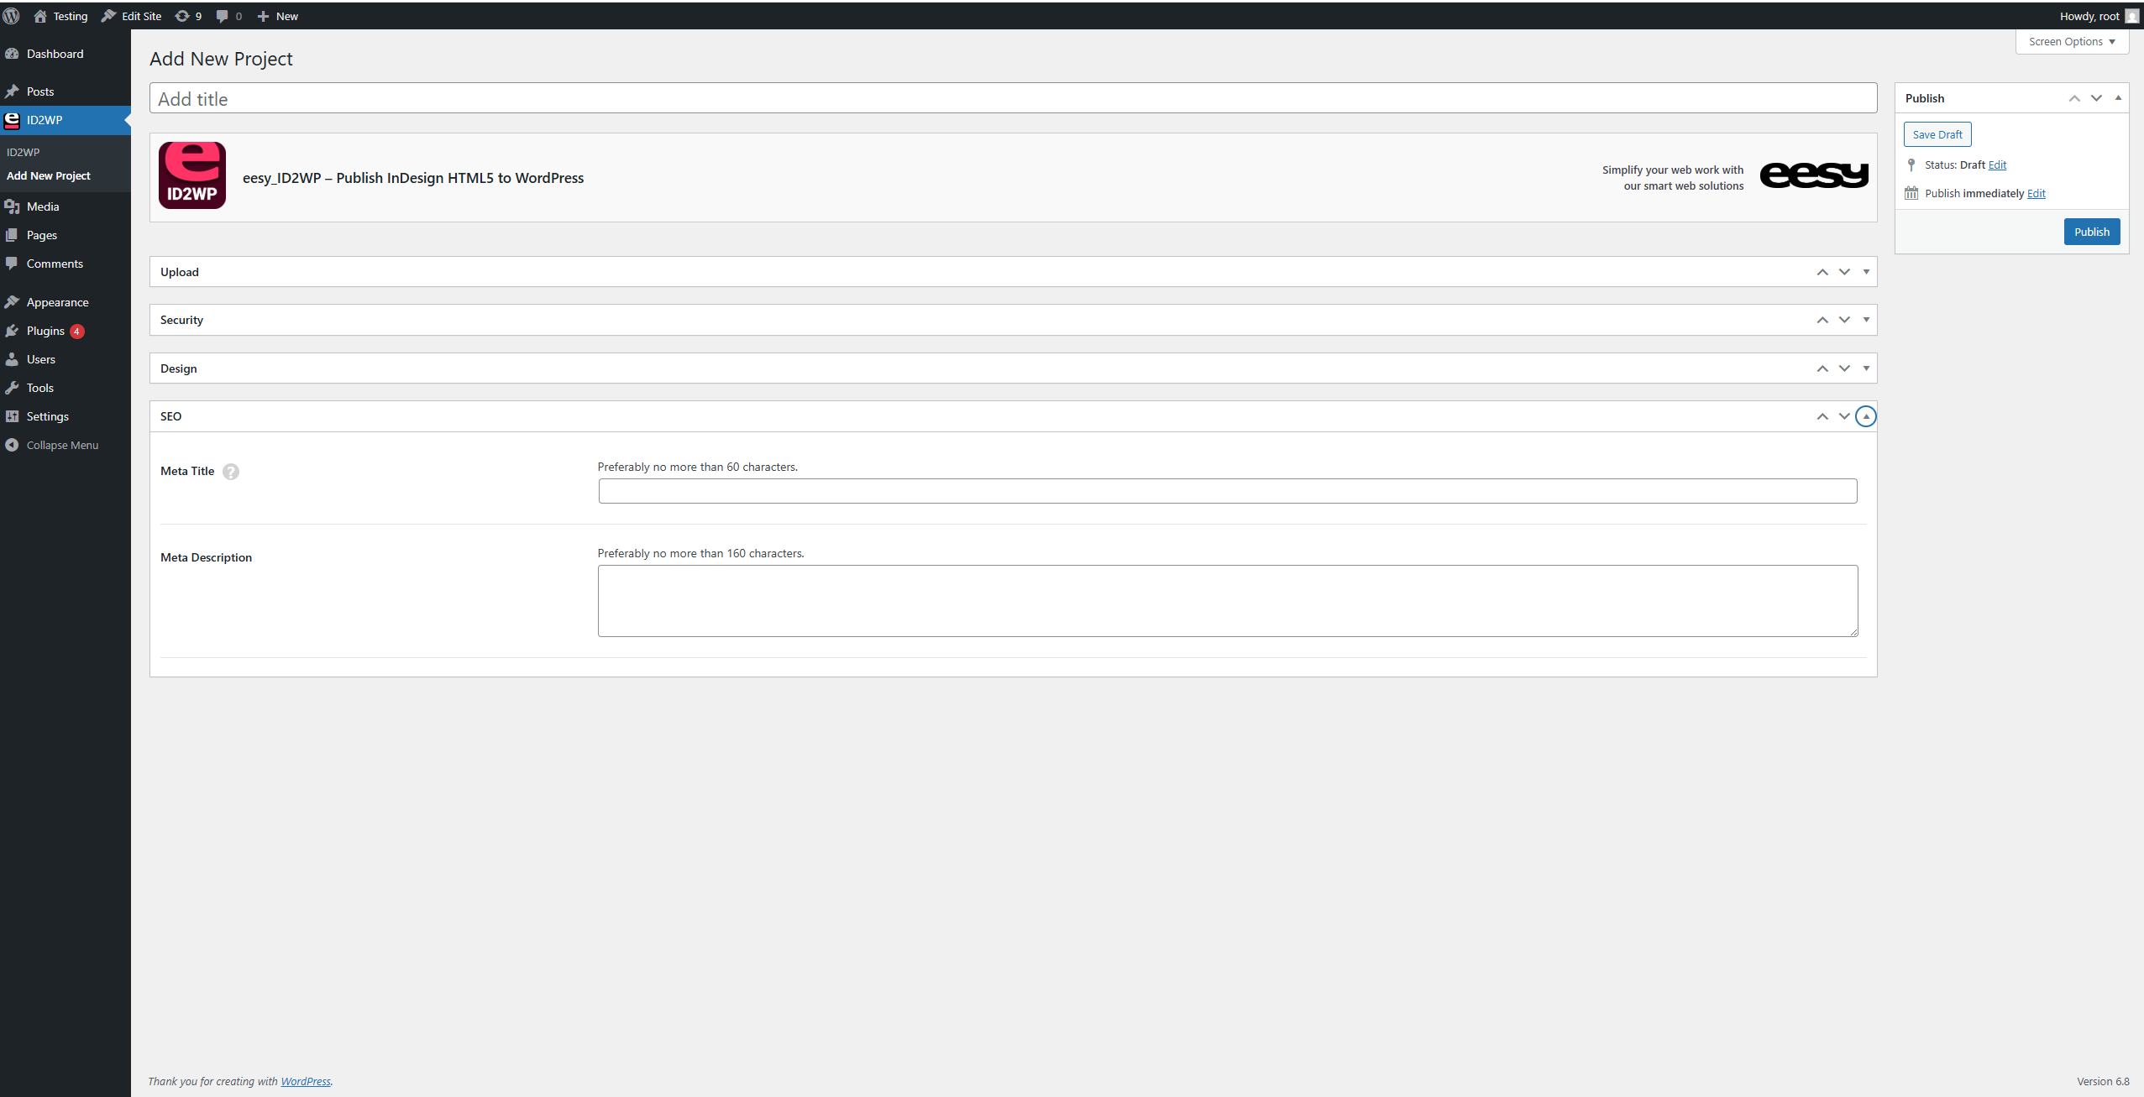
Task: Click the Plugins update badge 4
Action: 76,331
